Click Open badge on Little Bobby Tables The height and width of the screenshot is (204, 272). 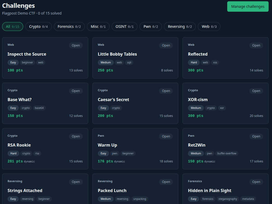pos(166,45)
